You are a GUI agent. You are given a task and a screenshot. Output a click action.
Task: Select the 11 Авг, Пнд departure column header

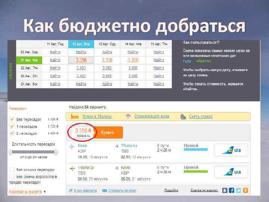click(55, 44)
